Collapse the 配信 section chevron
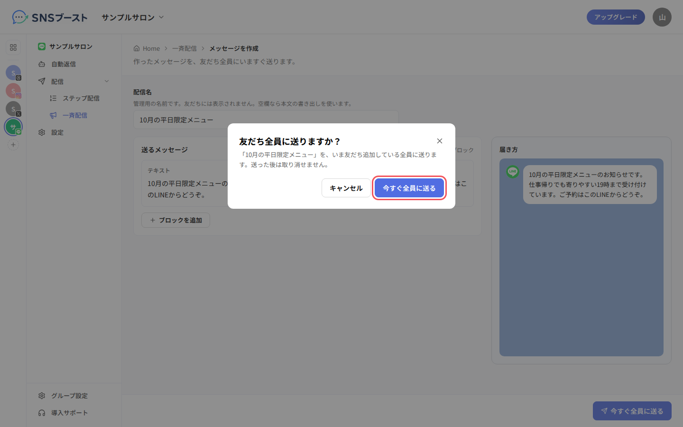 point(107,81)
